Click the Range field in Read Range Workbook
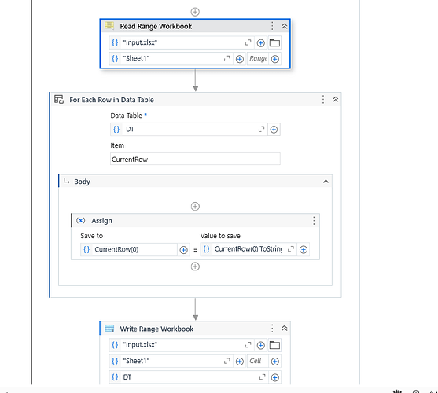The height and width of the screenshot is (393, 438). [x=258, y=59]
